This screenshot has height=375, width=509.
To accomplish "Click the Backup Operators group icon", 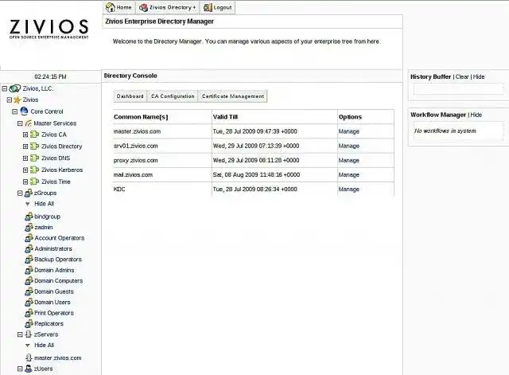I will (x=29, y=260).
